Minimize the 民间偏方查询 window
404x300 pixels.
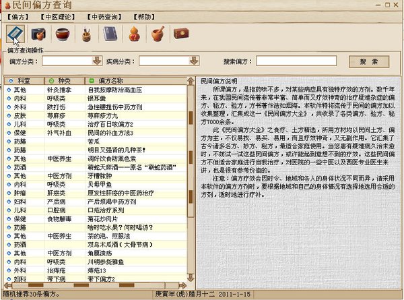pyautogui.click(x=378, y=5)
